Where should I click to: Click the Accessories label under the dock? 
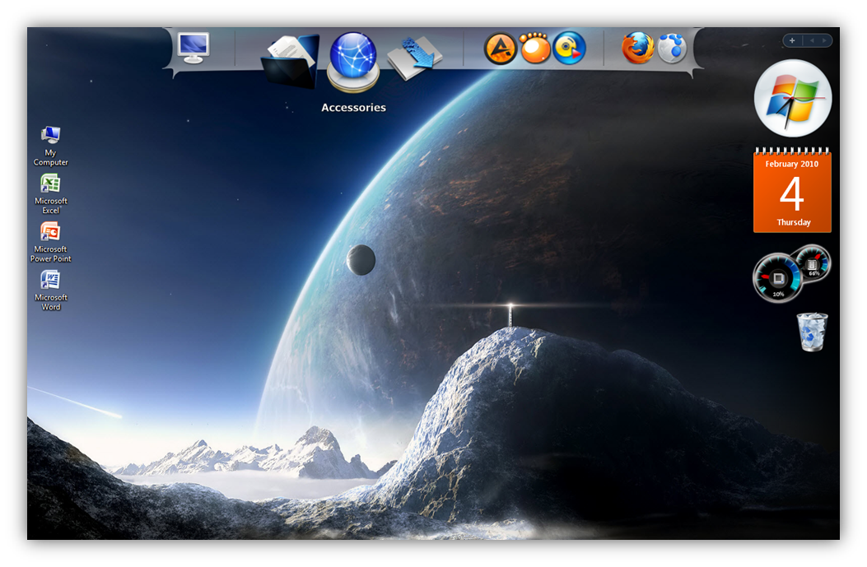tap(353, 107)
